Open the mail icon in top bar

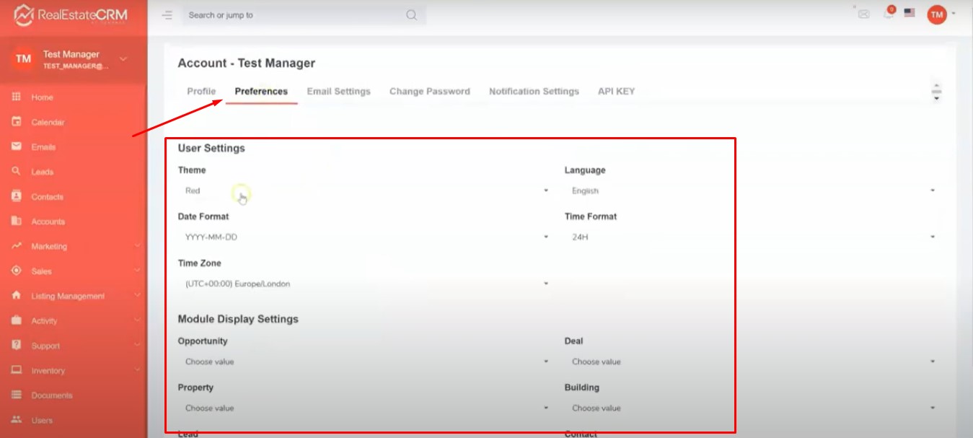863,14
